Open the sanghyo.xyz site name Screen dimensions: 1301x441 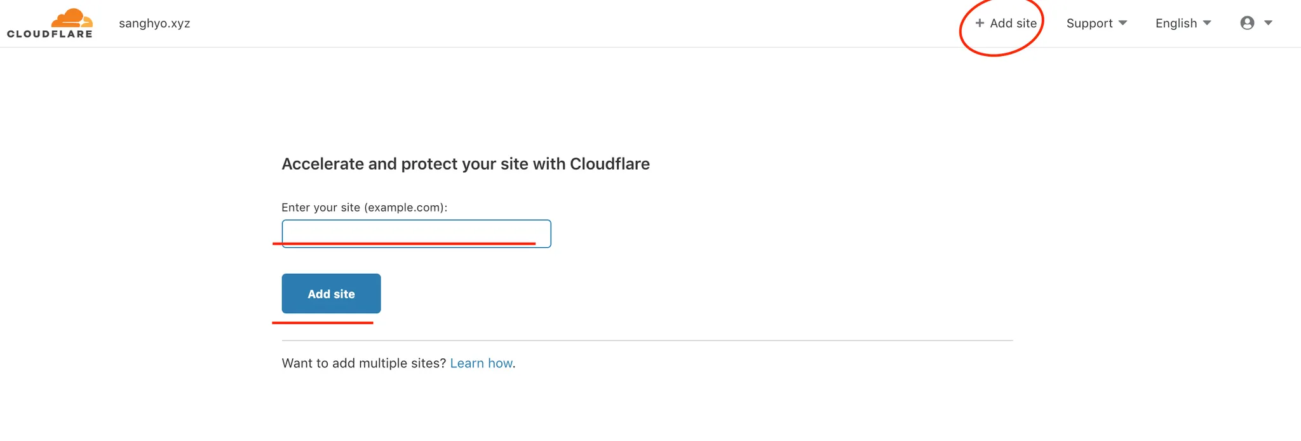pos(154,24)
